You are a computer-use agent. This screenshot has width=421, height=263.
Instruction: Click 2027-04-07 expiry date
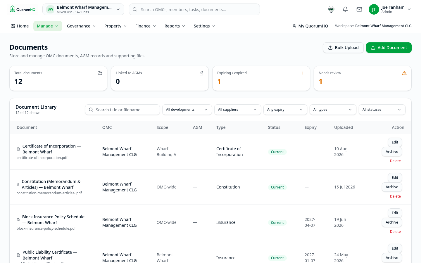[310, 222]
